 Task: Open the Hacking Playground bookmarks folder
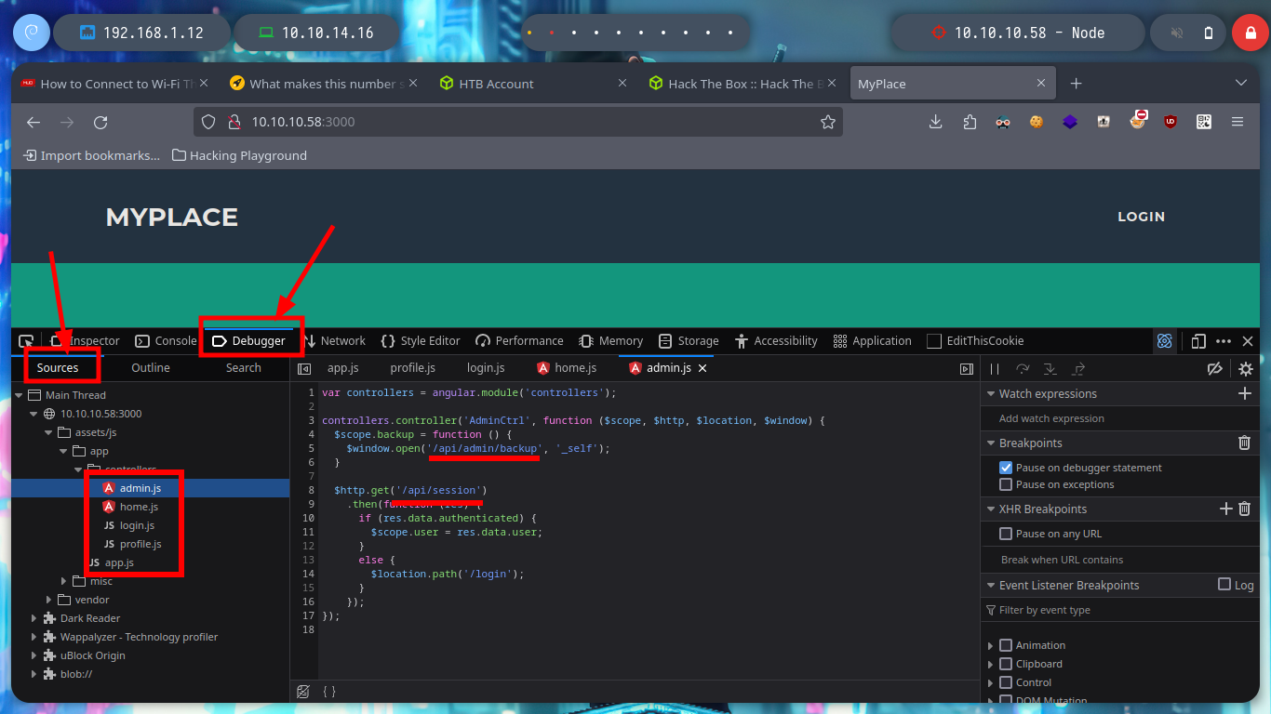(240, 155)
